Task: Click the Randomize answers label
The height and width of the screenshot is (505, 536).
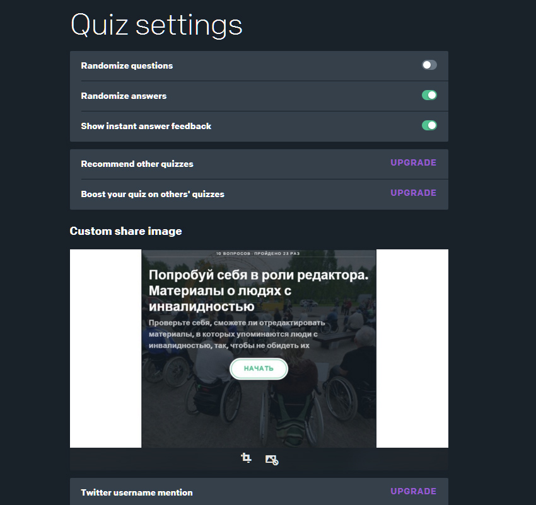Action: click(x=124, y=96)
